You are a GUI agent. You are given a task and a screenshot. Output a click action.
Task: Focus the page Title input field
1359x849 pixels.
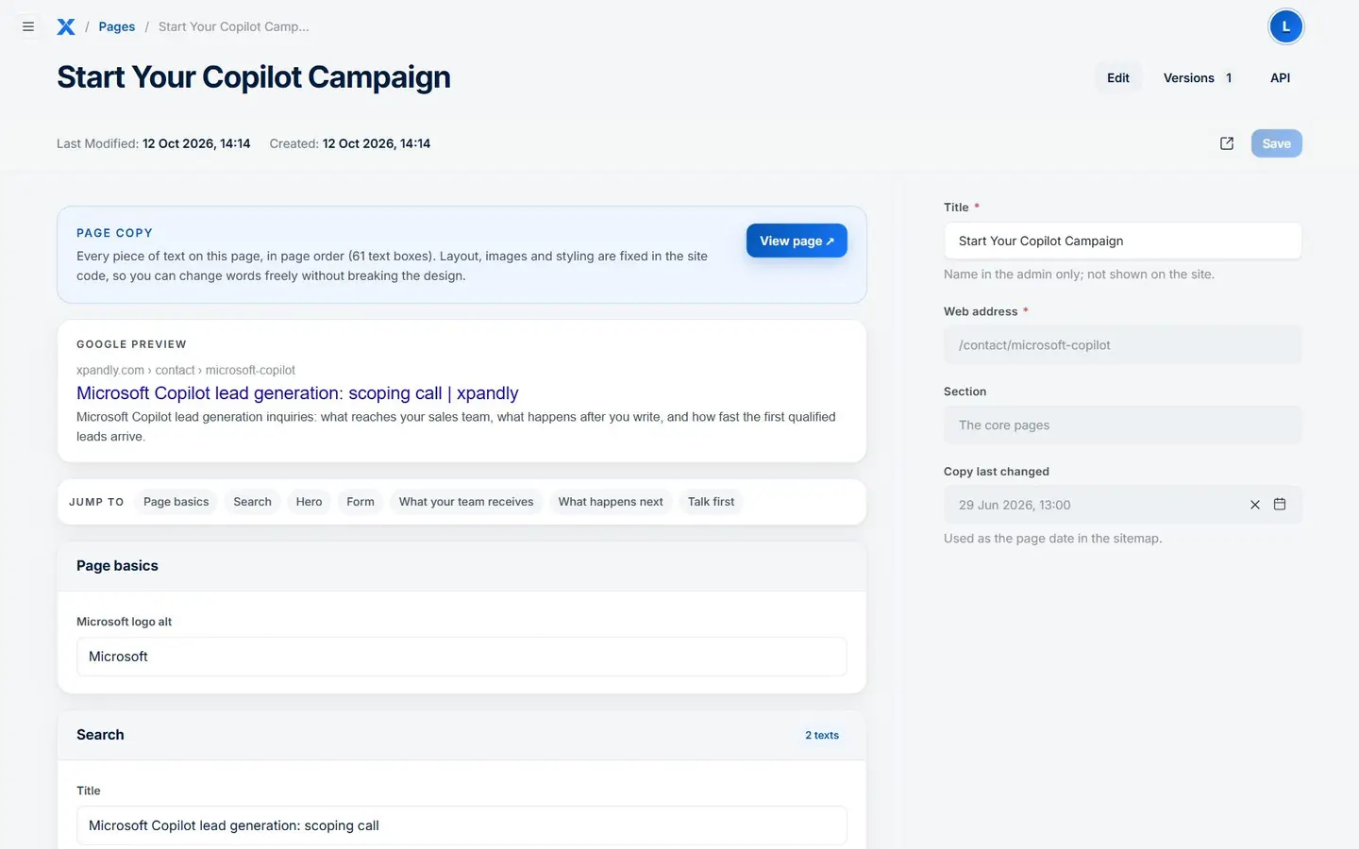tap(1123, 241)
